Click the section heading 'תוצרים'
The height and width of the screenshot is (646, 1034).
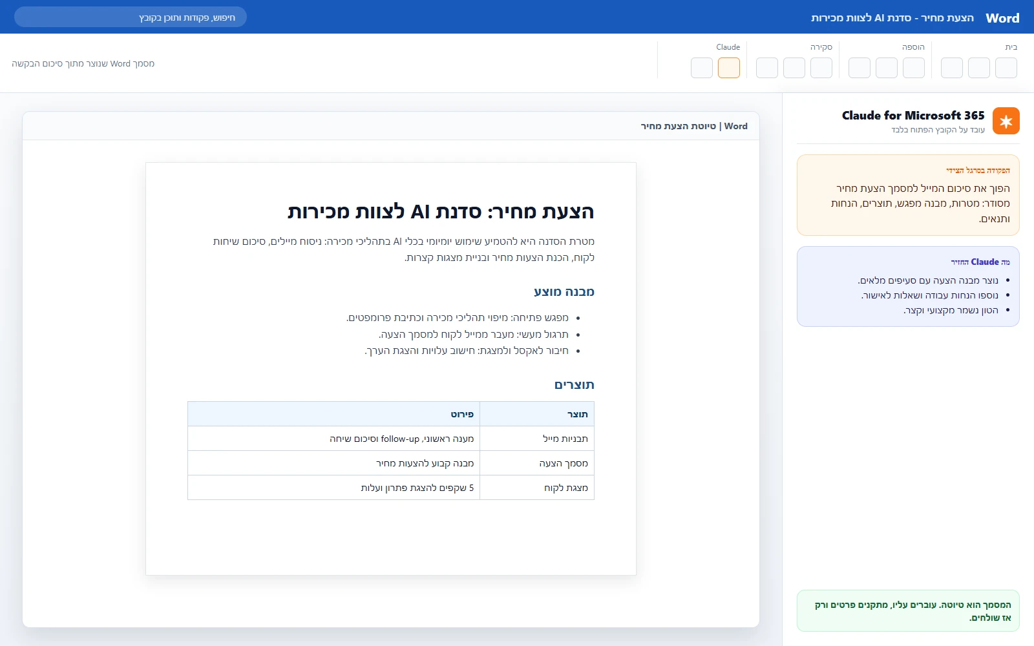(574, 384)
